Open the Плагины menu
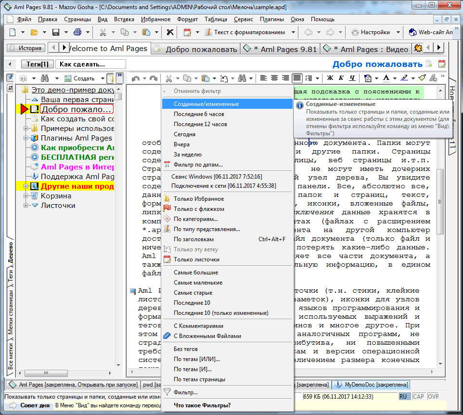The width and height of the screenshot is (463, 415). 271,19
